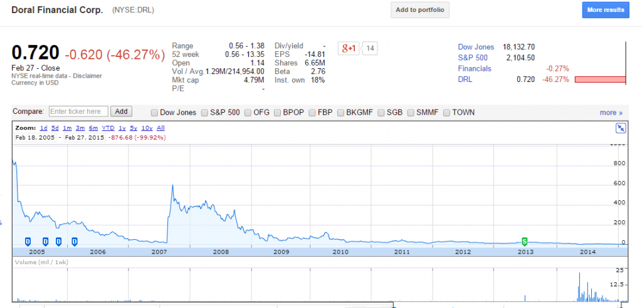Focus the 'Enter ticker here' compare field

point(78,111)
